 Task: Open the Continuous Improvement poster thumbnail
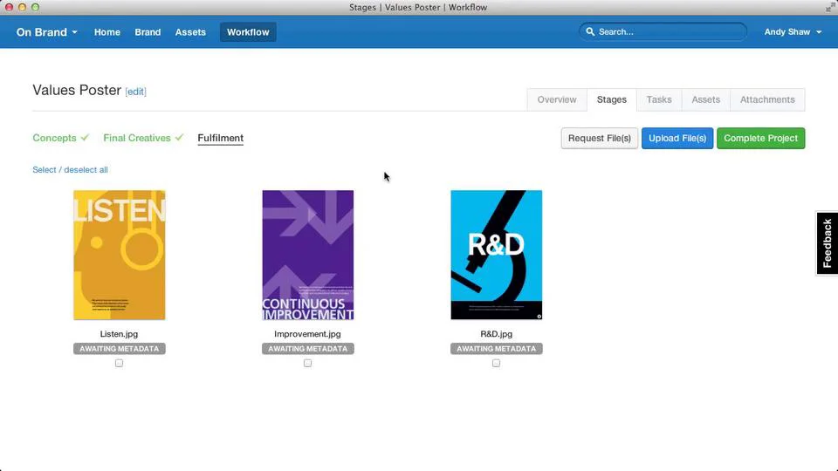[308, 256]
